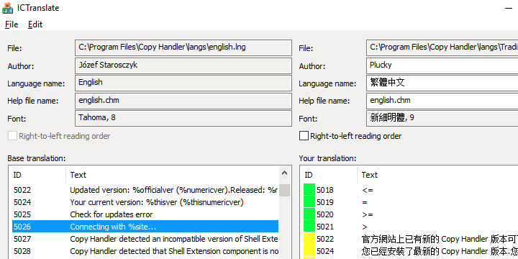Click the translation Help file name field
The height and width of the screenshot is (259, 518).
point(442,101)
